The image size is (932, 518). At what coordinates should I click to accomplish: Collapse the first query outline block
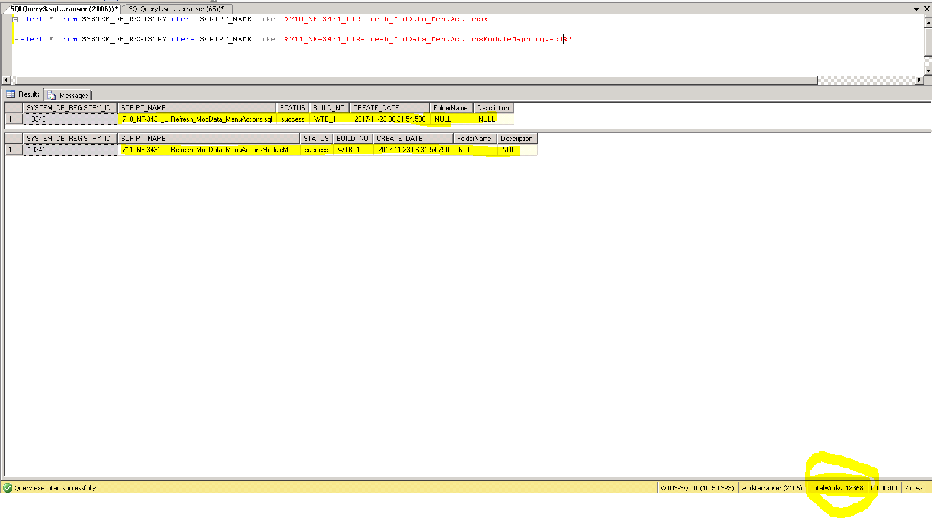pyautogui.click(x=15, y=19)
